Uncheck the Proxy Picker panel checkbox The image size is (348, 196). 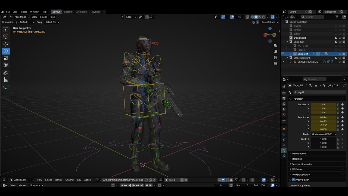[293, 180]
